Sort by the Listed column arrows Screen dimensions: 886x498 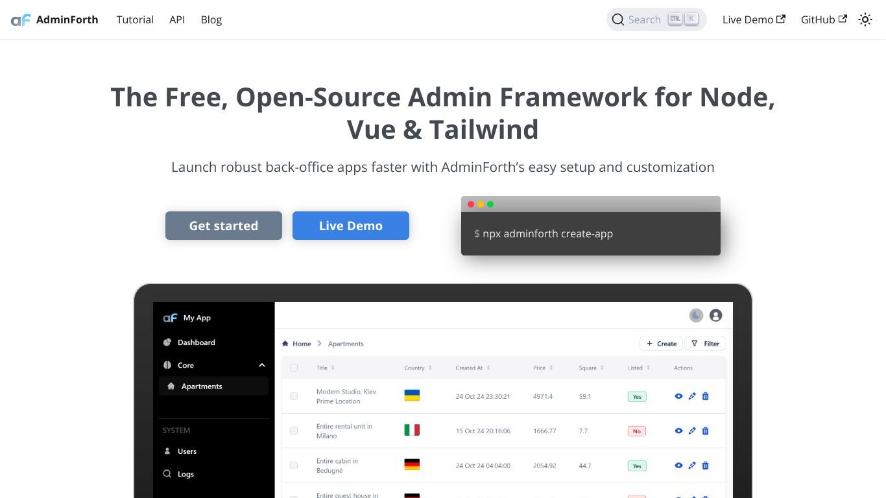[x=648, y=368]
